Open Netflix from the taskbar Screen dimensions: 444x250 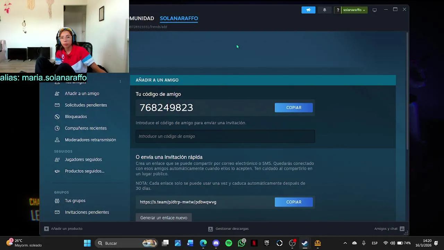[254, 243]
